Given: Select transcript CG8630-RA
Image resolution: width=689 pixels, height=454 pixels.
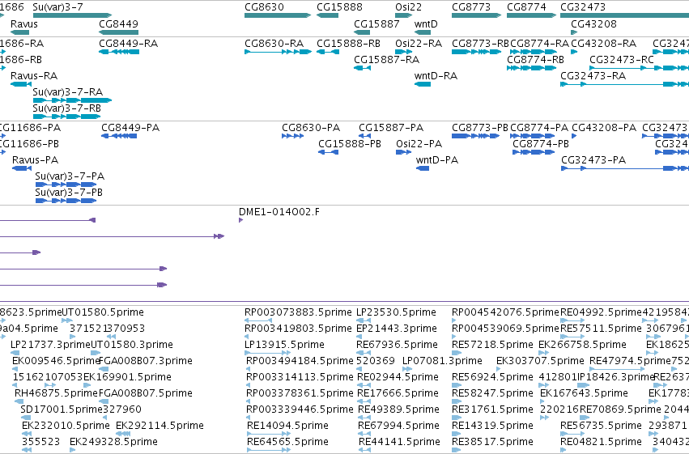Looking at the screenshot, I should [x=279, y=52].
